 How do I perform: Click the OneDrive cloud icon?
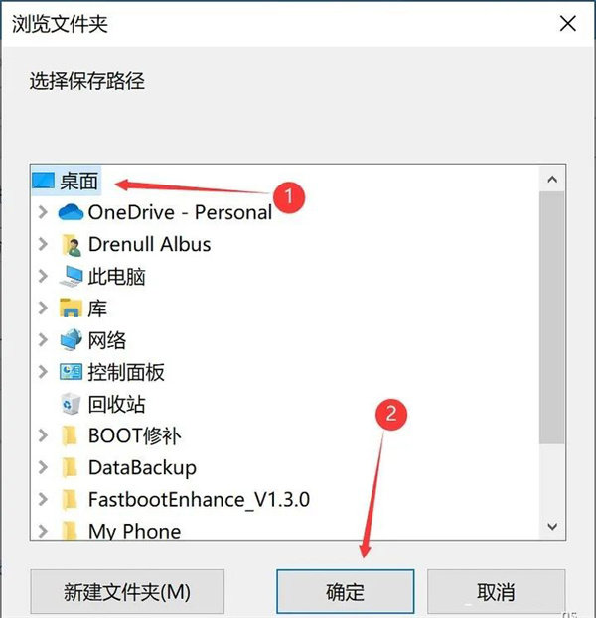[71, 211]
